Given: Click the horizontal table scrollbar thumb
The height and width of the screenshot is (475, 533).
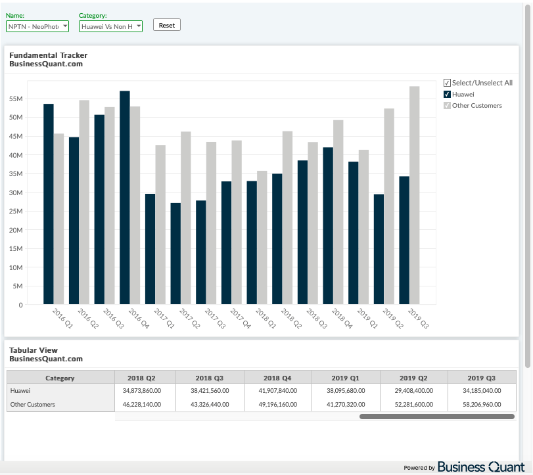Looking at the screenshot, I should (437, 417).
